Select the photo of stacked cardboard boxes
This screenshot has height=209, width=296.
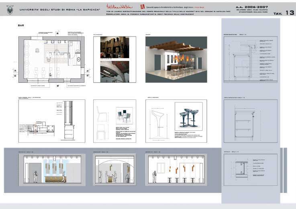coord(114,47)
